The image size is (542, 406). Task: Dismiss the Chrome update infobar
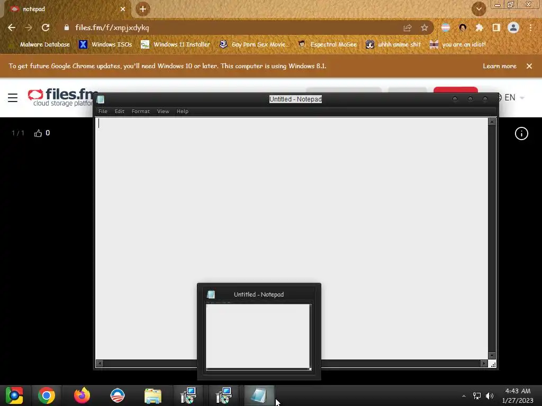click(529, 66)
